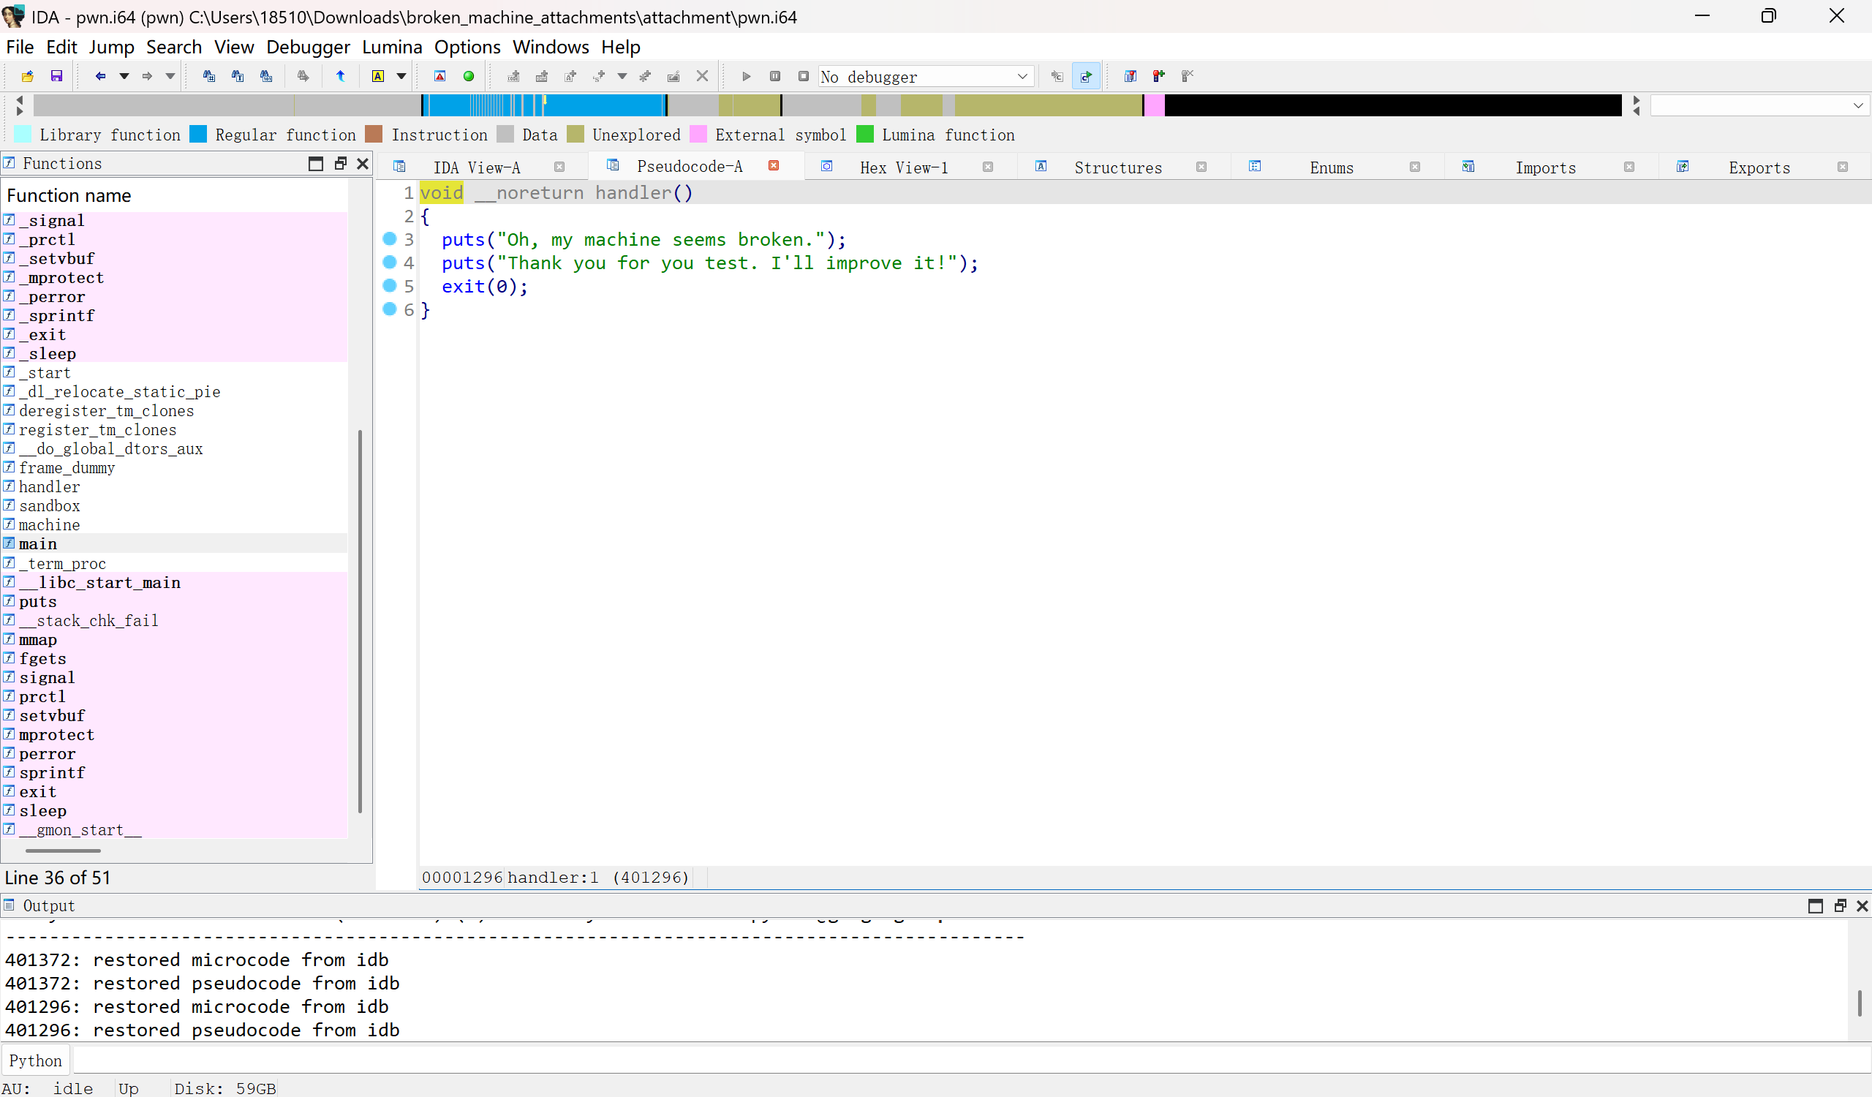Image resolution: width=1872 pixels, height=1097 pixels.
Task: Expand dropdown next to yellow A icon
Action: (x=401, y=76)
